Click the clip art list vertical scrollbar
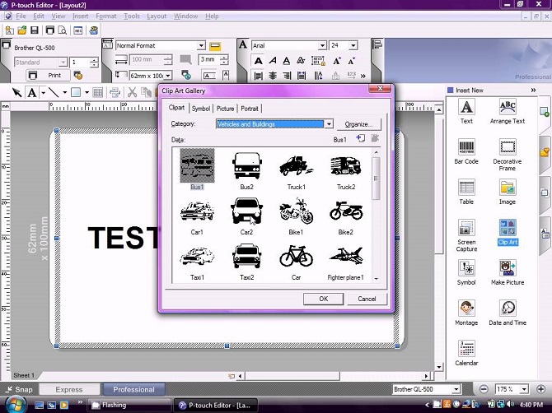The height and width of the screenshot is (413, 552). click(x=377, y=214)
